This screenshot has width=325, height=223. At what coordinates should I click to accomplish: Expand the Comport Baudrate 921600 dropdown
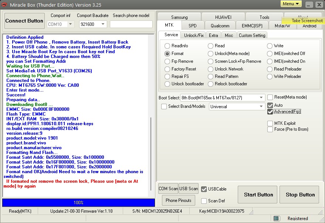(x=103, y=24)
